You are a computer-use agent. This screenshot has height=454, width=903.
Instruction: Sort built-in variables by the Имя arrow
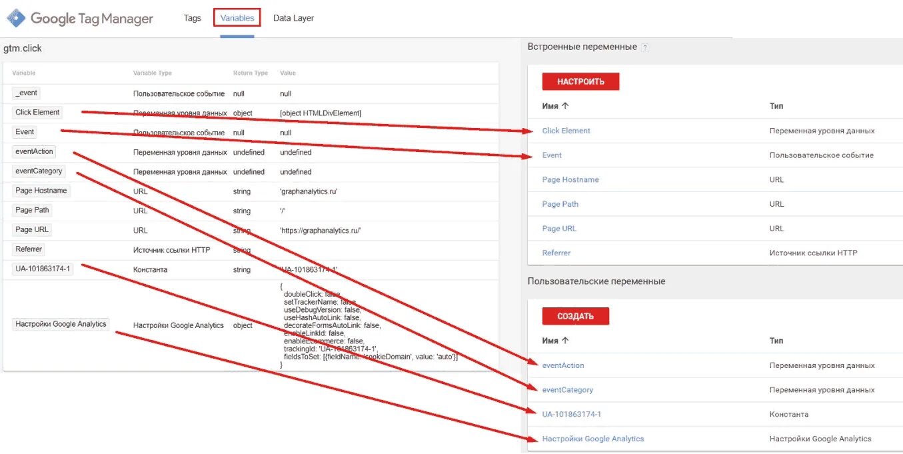pos(566,105)
